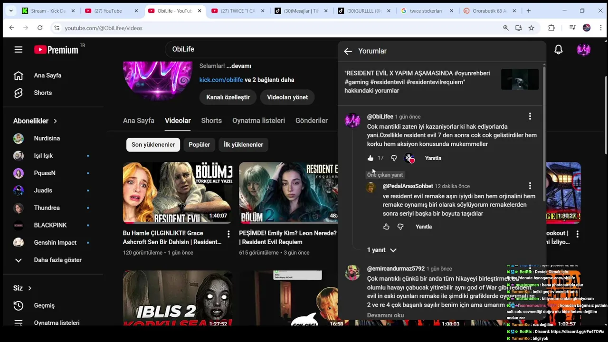
Task: Switch to 'twice stickerları' browser tab
Action: click(x=427, y=11)
